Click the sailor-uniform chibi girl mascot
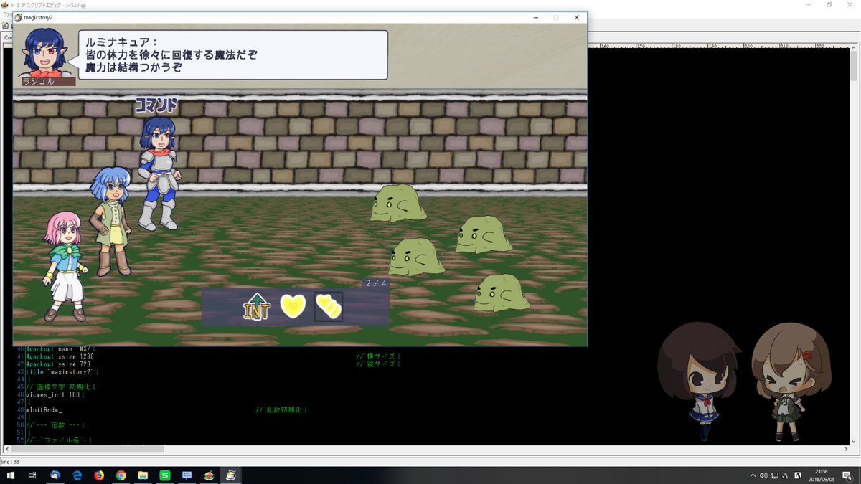 coord(698,381)
